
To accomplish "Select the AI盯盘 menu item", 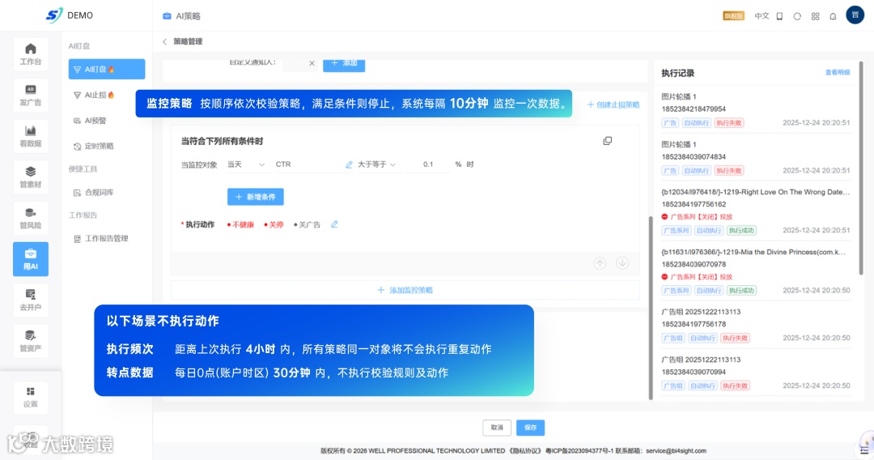I will pyautogui.click(x=107, y=69).
